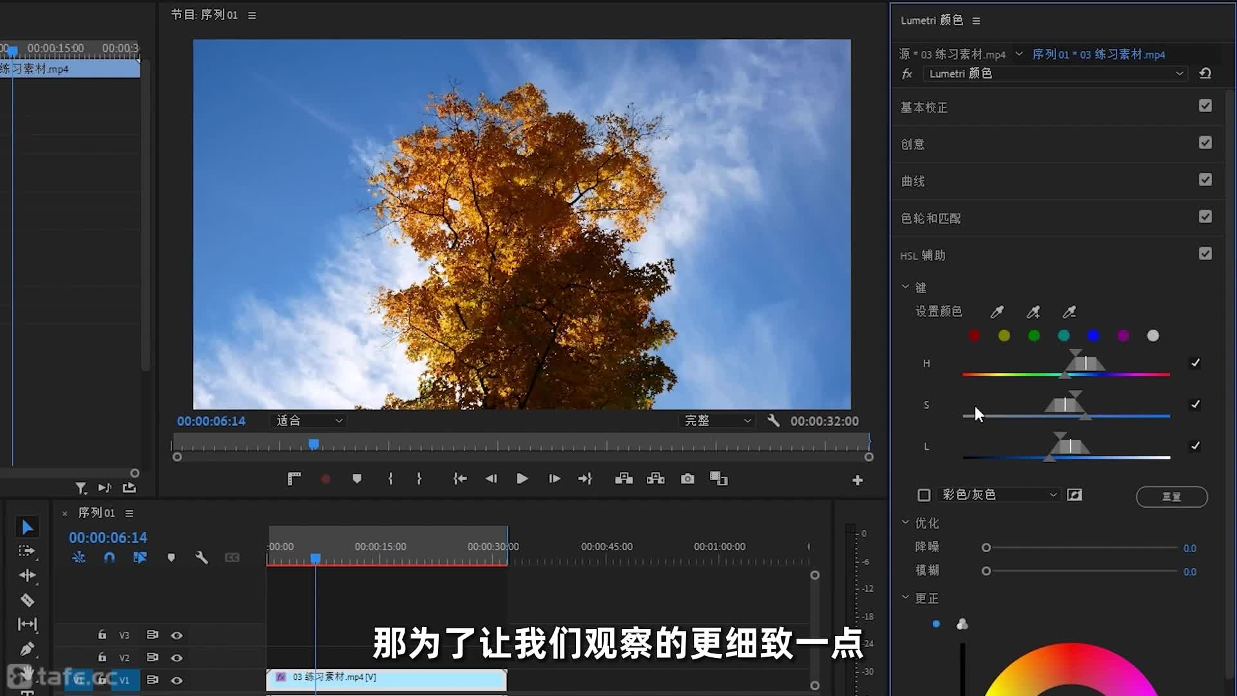Open Timeline display settings wrench
This screenshot has width=1237, height=696.
click(x=201, y=557)
